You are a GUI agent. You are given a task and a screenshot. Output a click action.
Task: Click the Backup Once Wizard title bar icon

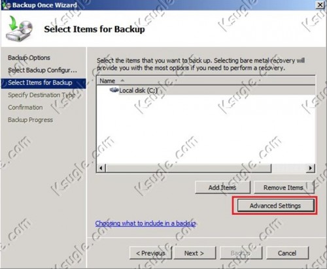tap(6, 5)
